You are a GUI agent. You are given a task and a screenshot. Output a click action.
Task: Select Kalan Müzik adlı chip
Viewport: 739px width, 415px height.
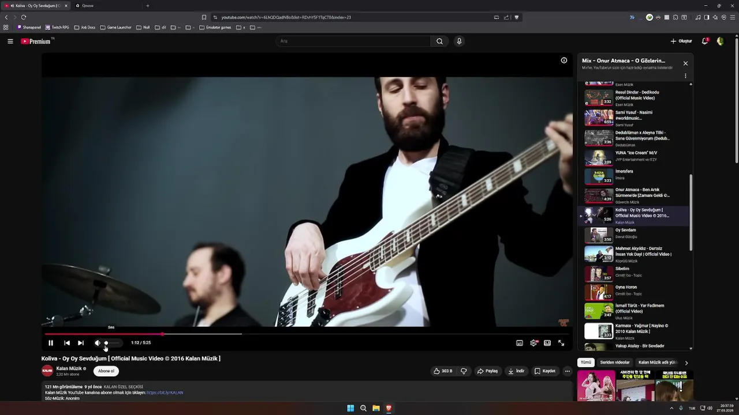[x=657, y=363]
